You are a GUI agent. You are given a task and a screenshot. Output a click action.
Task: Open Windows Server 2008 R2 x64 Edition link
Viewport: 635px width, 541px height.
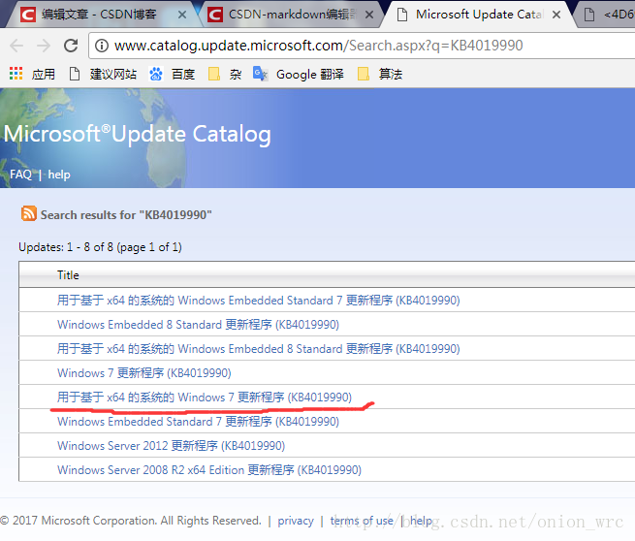point(209,470)
